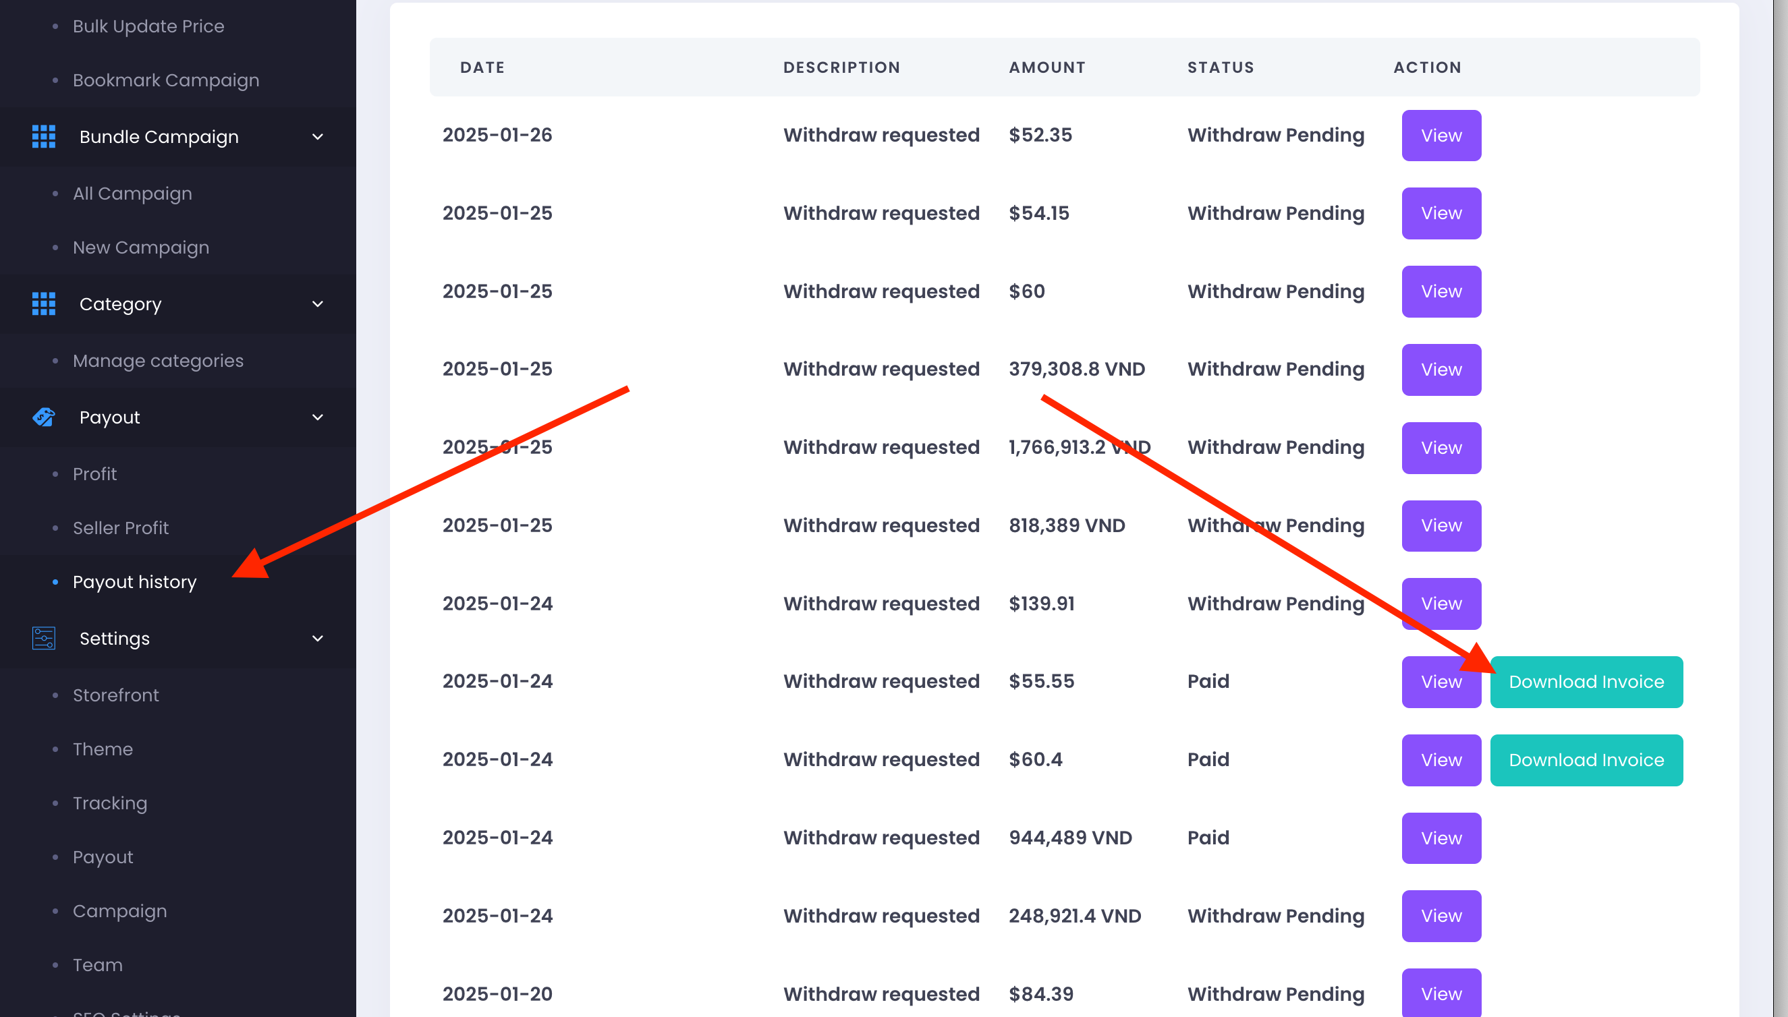Screen dimensions: 1788x1017
Task: Collapse the Bundle Campaign chevron
Action: [317, 137]
